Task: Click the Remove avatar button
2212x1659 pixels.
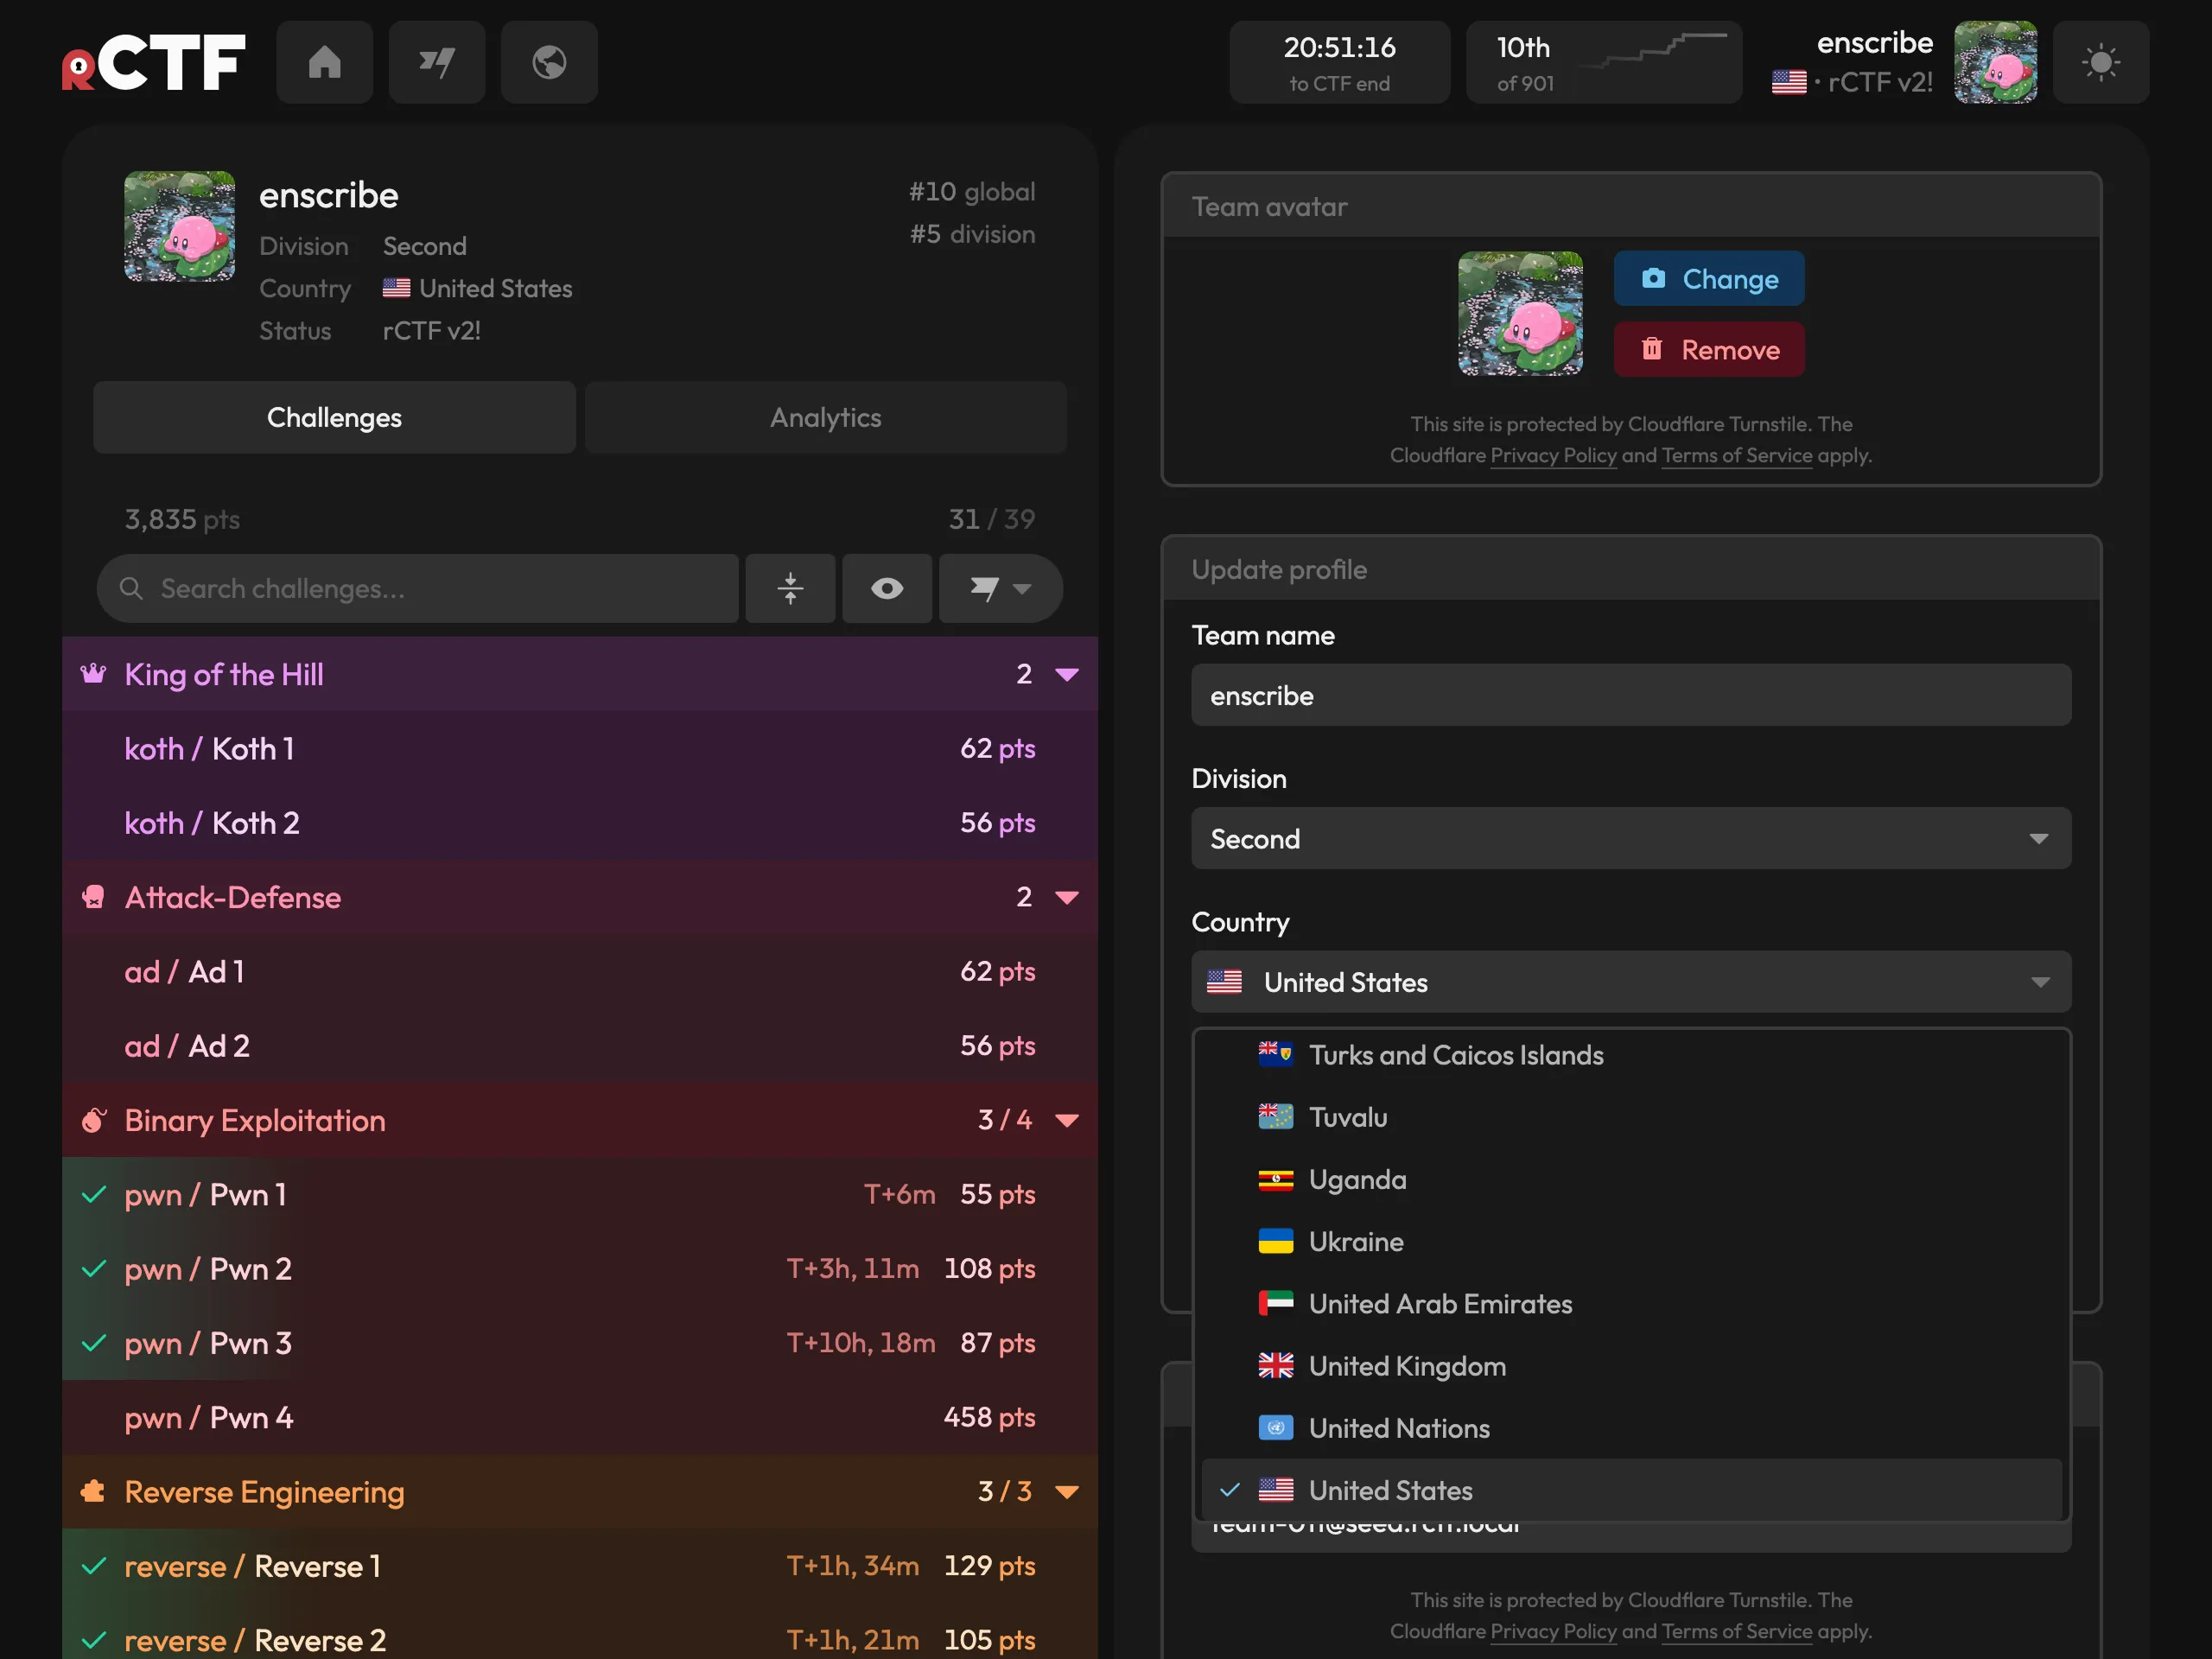Action: [1709, 349]
